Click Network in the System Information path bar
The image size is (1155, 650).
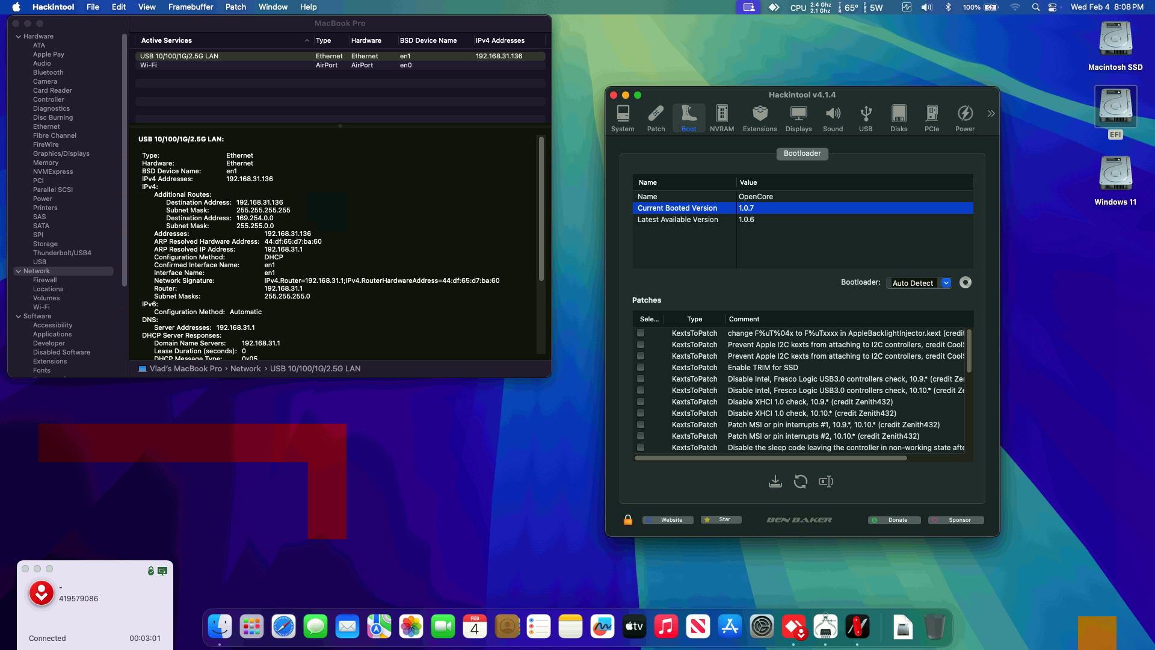click(245, 369)
